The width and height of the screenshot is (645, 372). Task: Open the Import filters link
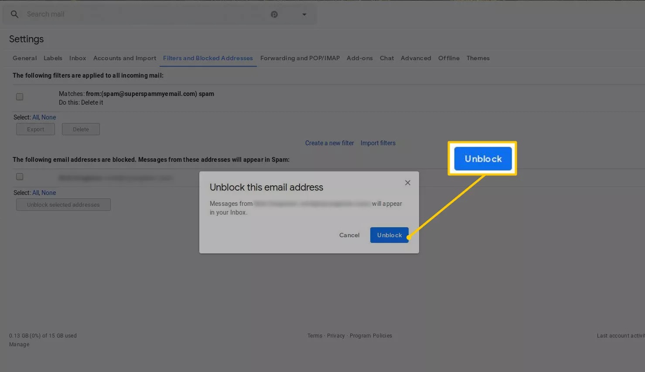coord(378,143)
